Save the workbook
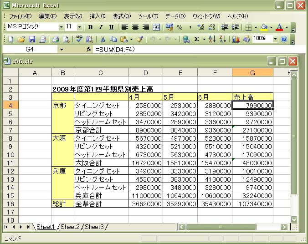 tap(32, 39)
